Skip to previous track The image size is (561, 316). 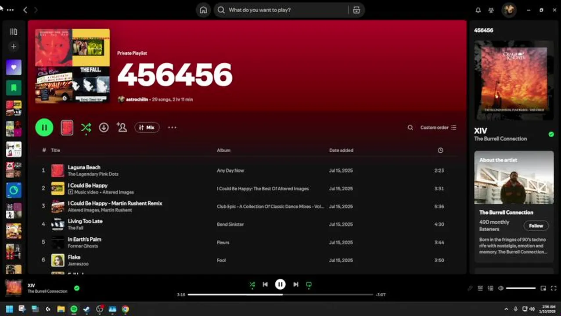tap(265, 284)
